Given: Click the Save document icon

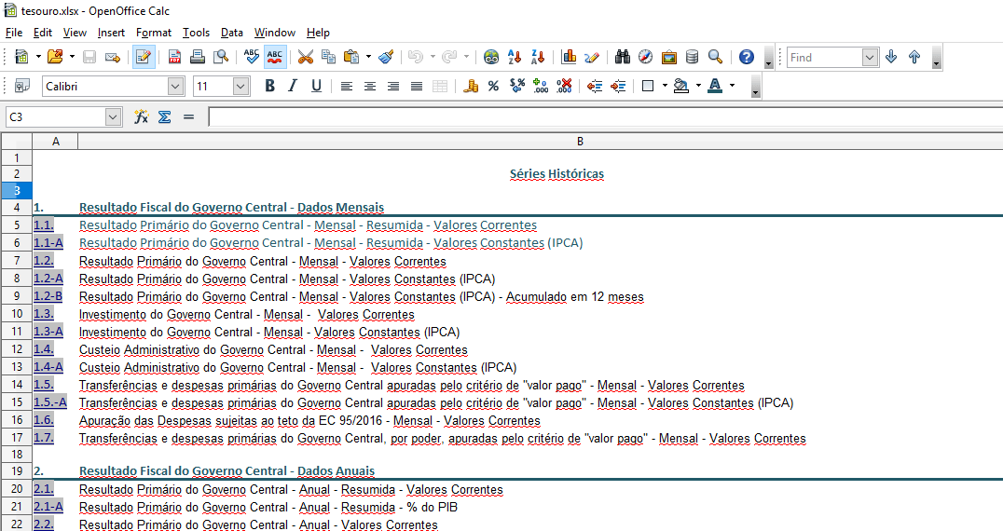Looking at the screenshot, I should tap(89, 57).
